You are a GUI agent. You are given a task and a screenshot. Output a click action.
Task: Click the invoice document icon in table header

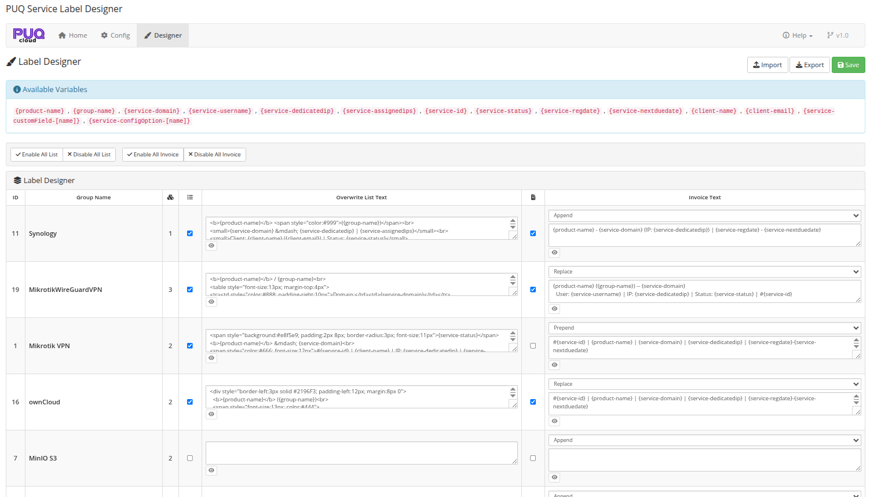pyautogui.click(x=532, y=197)
